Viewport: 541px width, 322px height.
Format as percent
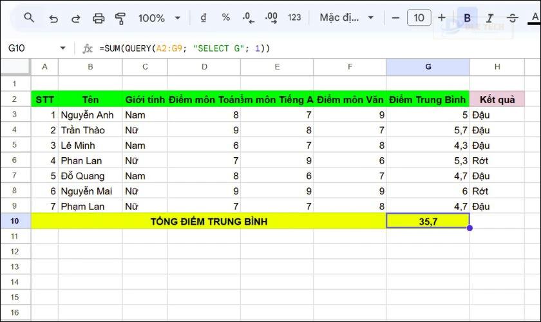[225, 17]
